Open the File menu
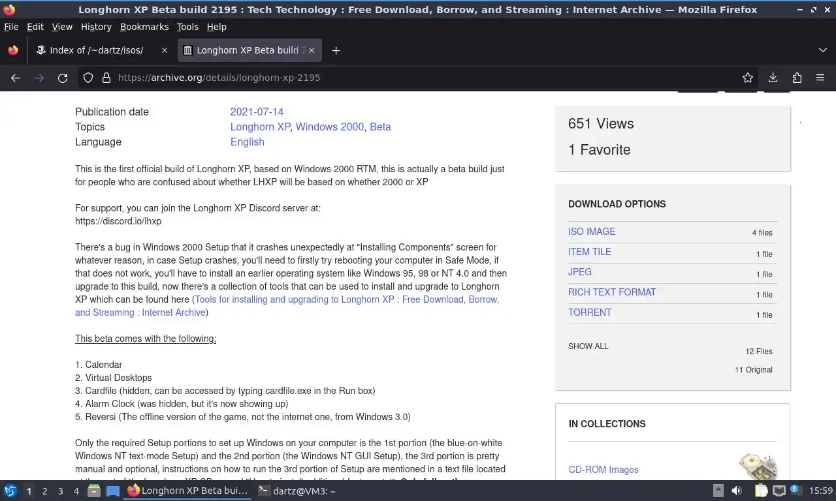836x501 pixels. (x=11, y=27)
